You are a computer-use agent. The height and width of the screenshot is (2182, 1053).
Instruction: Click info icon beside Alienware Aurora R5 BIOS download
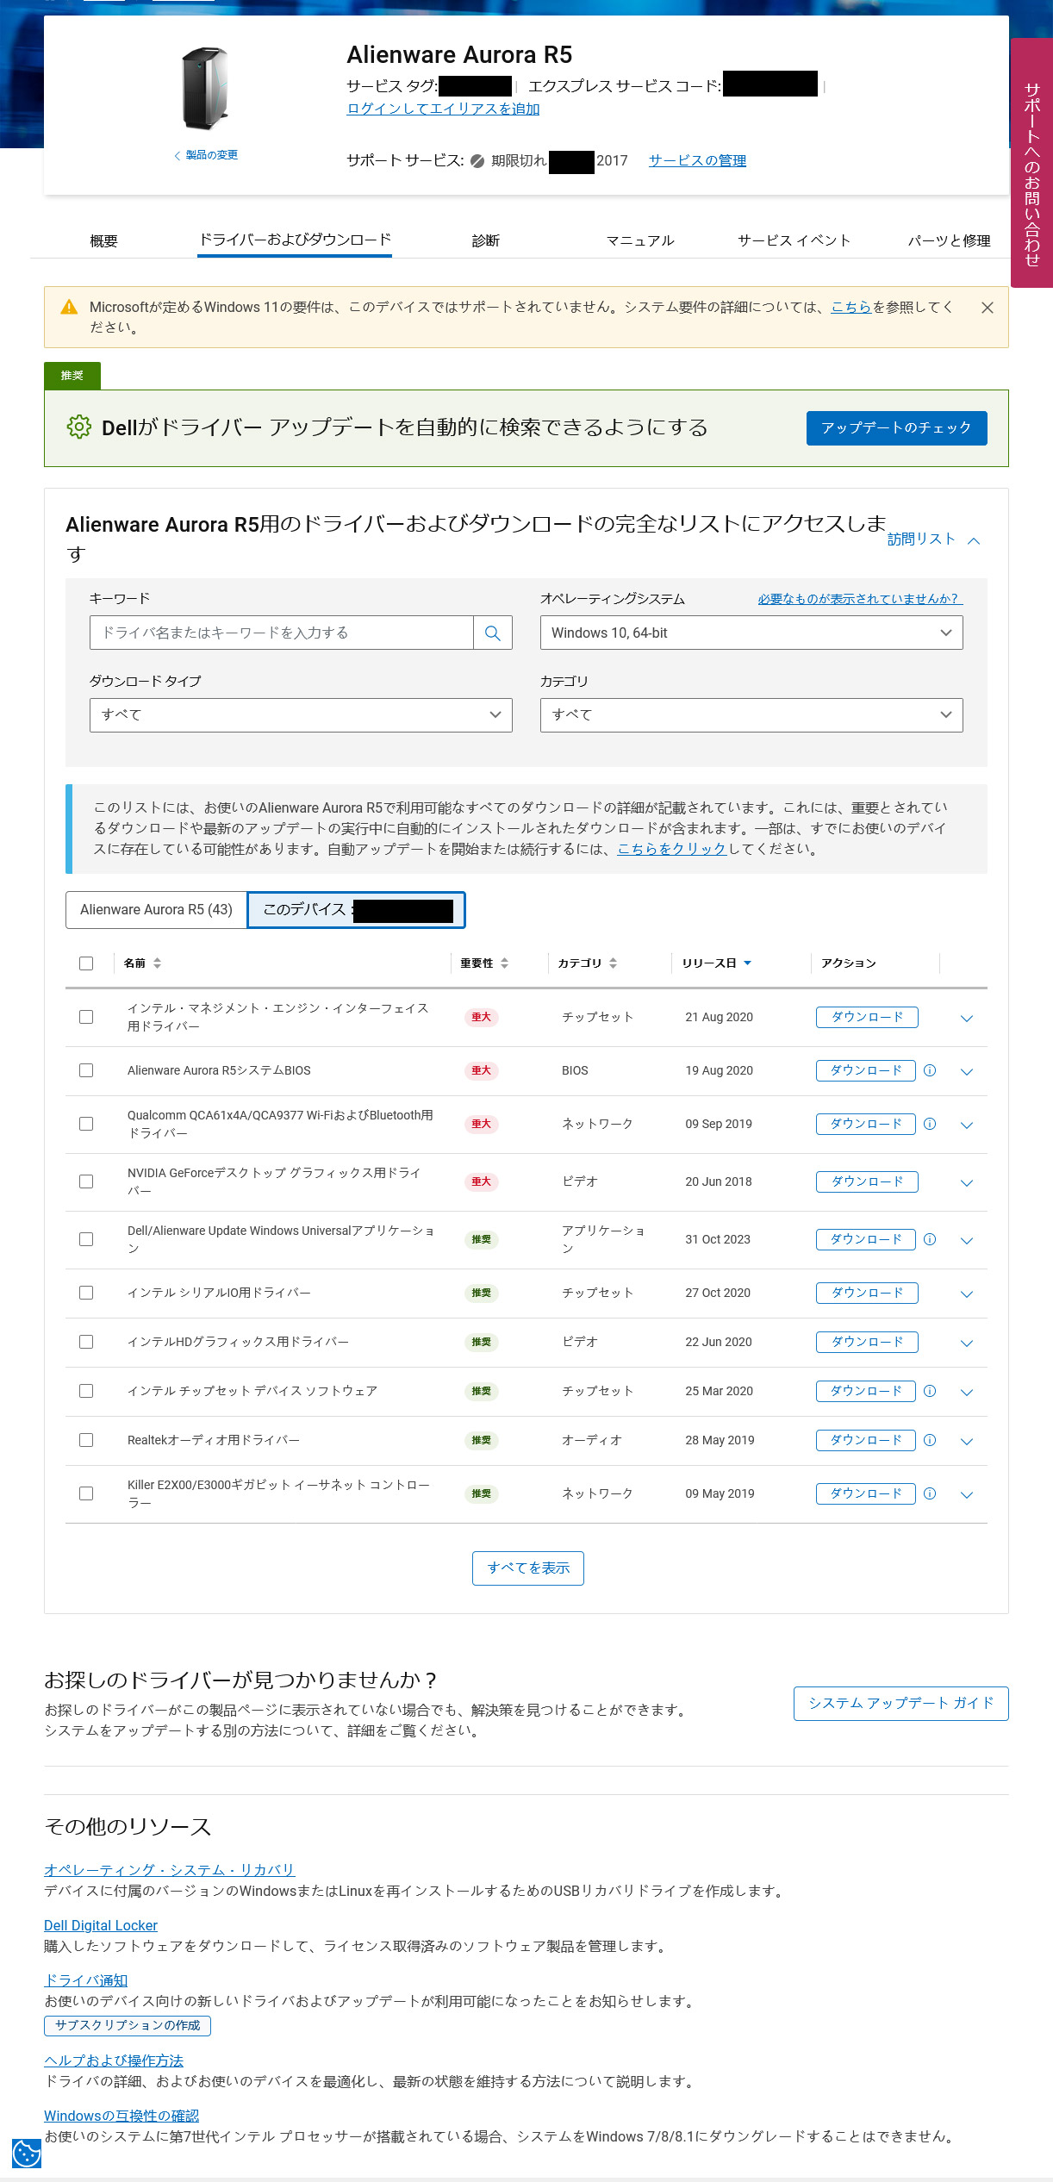(930, 1070)
